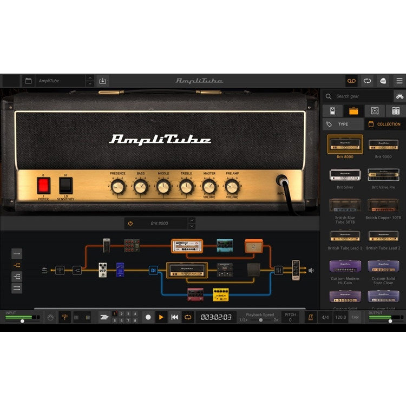Click Brit 8000 model down arrow

(x=192, y=226)
